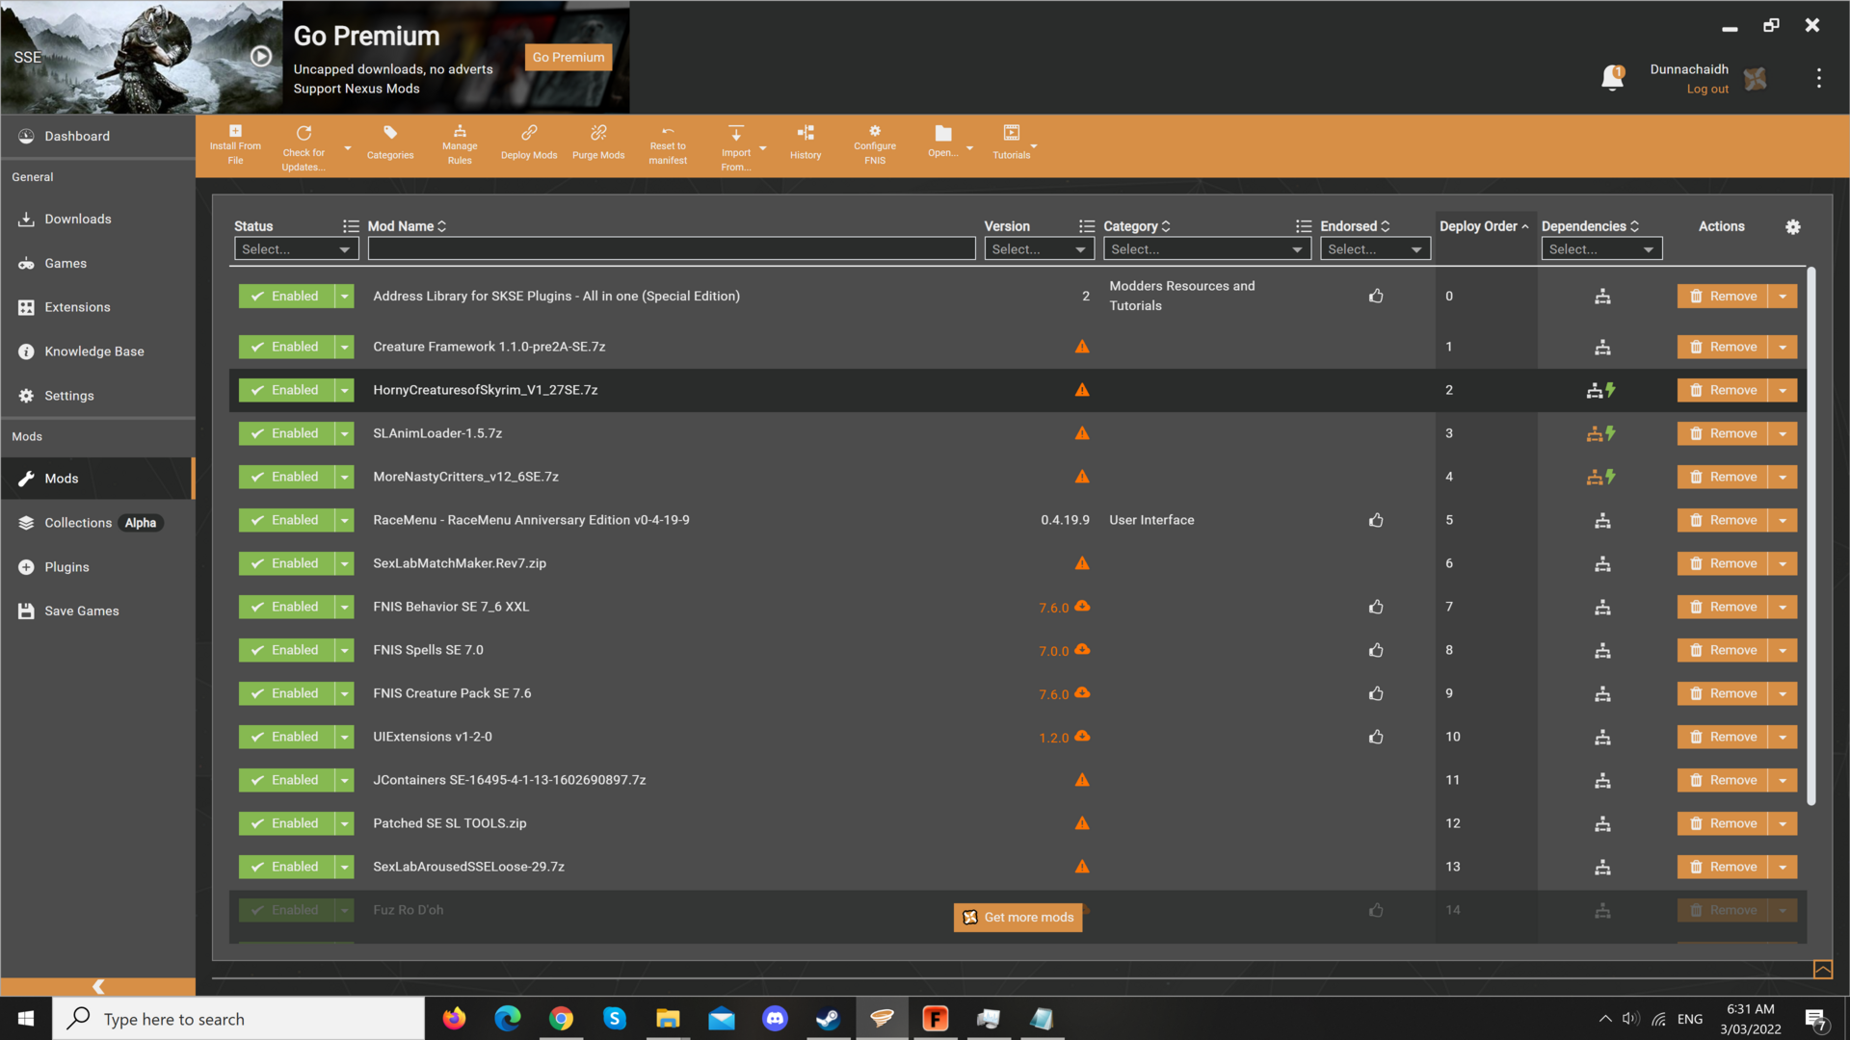
Task: Endorse Address Library thumbs-up icon
Action: 1376,296
